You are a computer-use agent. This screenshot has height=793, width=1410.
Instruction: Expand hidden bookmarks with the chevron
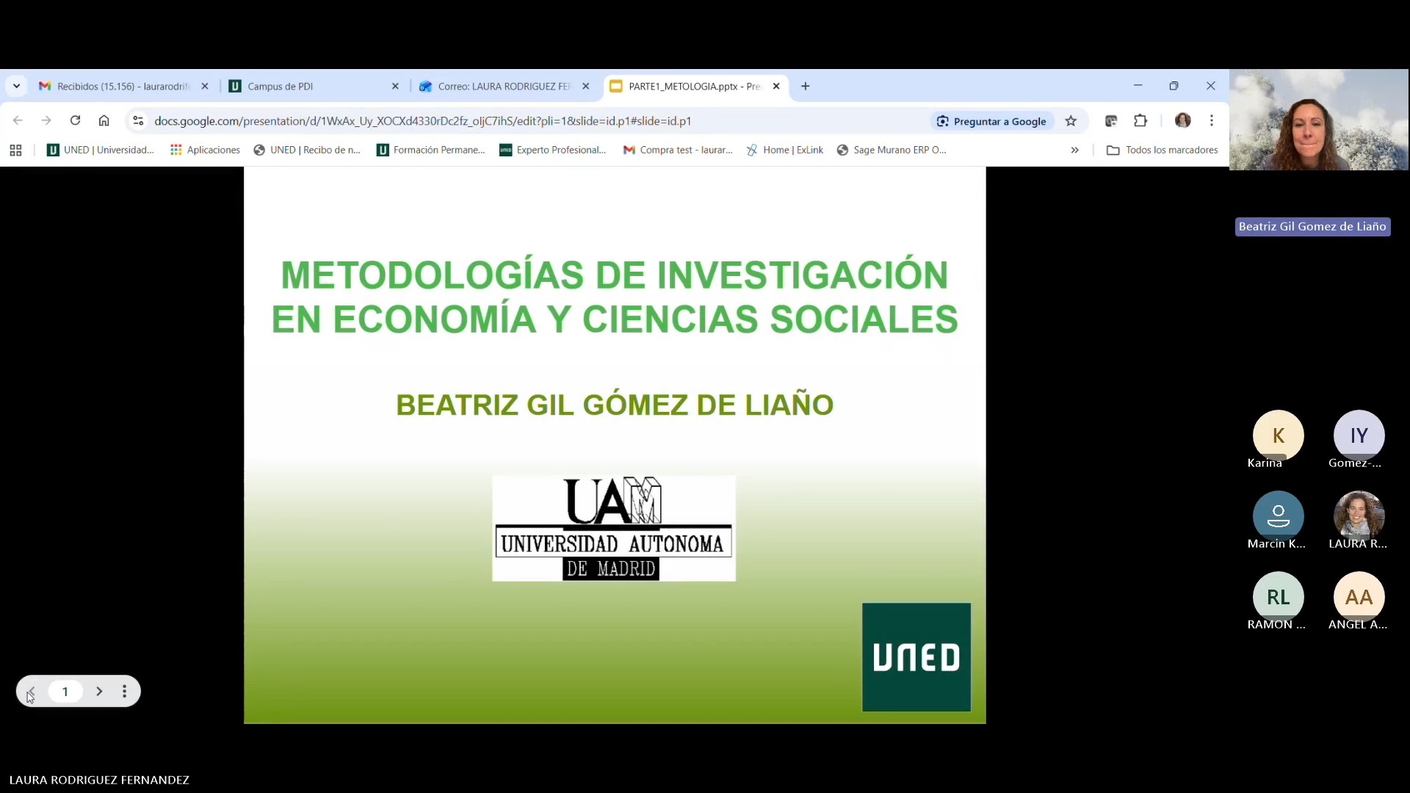1075,150
